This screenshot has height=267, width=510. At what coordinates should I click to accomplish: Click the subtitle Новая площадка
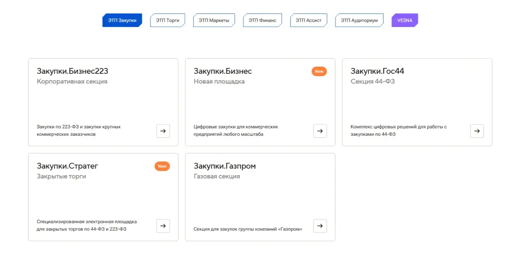tap(219, 82)
